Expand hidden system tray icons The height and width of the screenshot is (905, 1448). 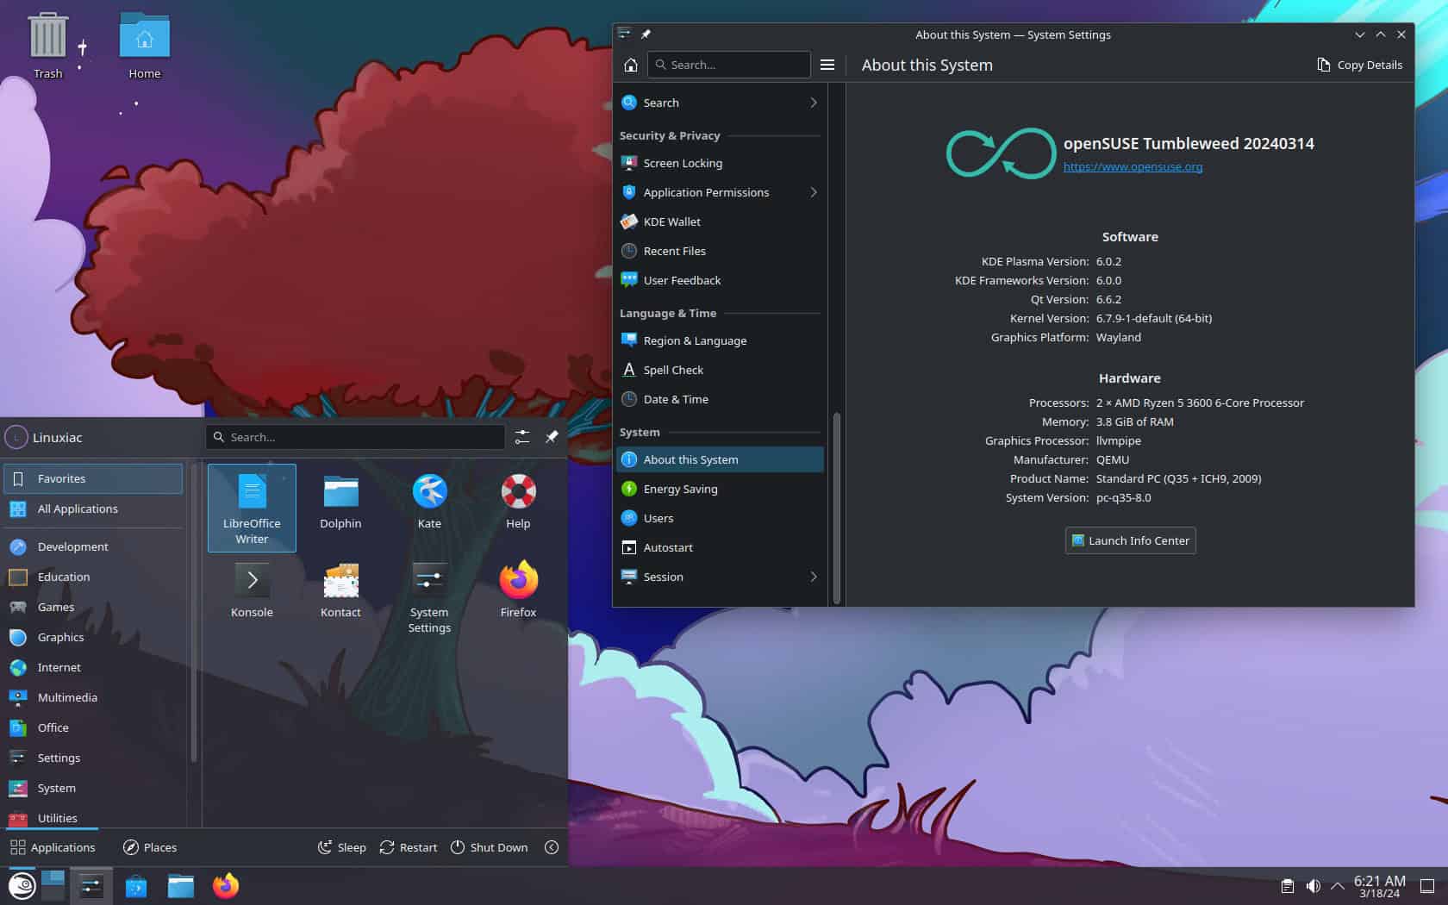1338,885
